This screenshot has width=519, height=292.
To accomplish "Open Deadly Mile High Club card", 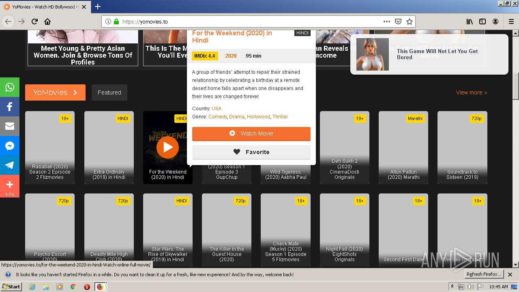I will (x=109, y=230).
